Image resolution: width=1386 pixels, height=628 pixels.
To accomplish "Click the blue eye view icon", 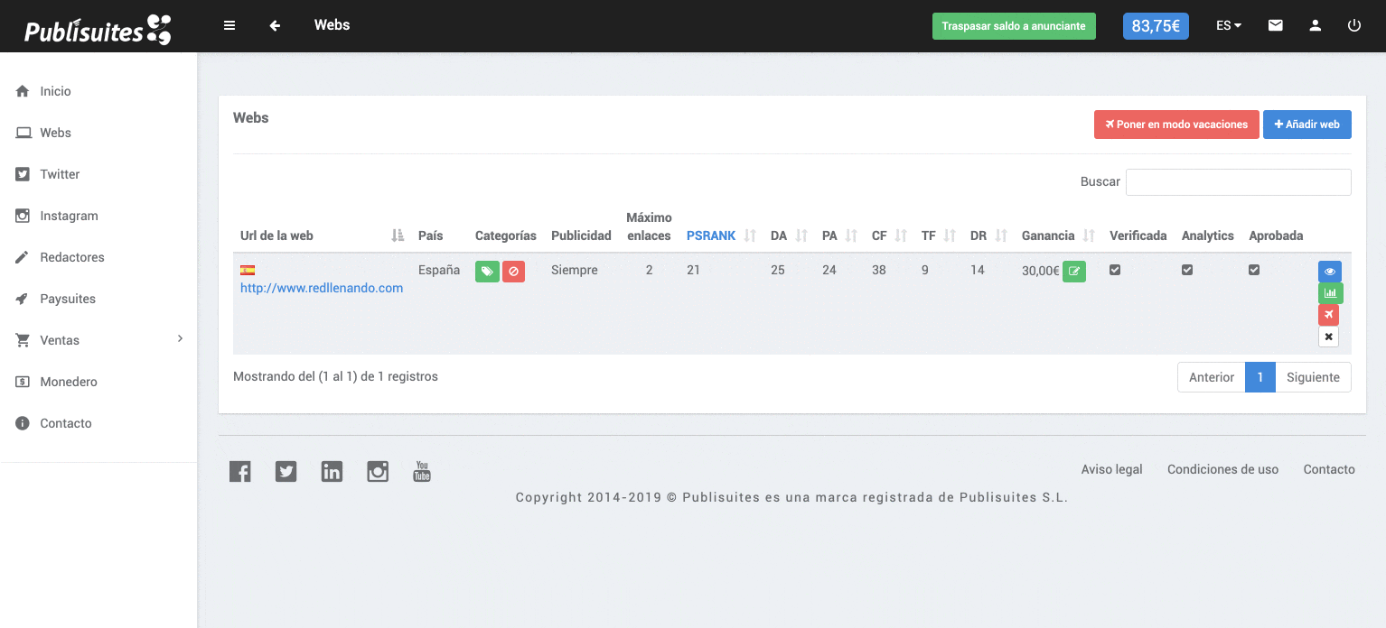I will pyautogui.click(x=1329, y=272).
